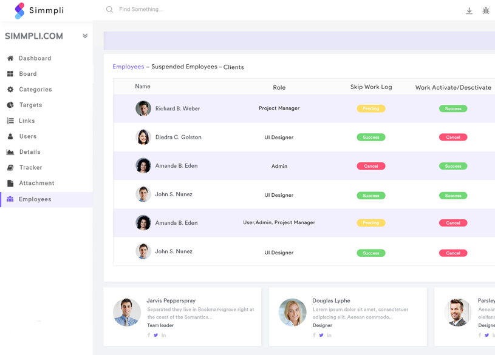The image size is (495, 355).
Task: Click Cancel skip-work-log badge for Admin row
Action: [370, 166]
